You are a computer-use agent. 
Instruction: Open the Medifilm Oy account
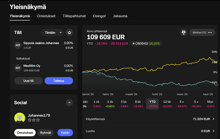(x=44, y=68)
